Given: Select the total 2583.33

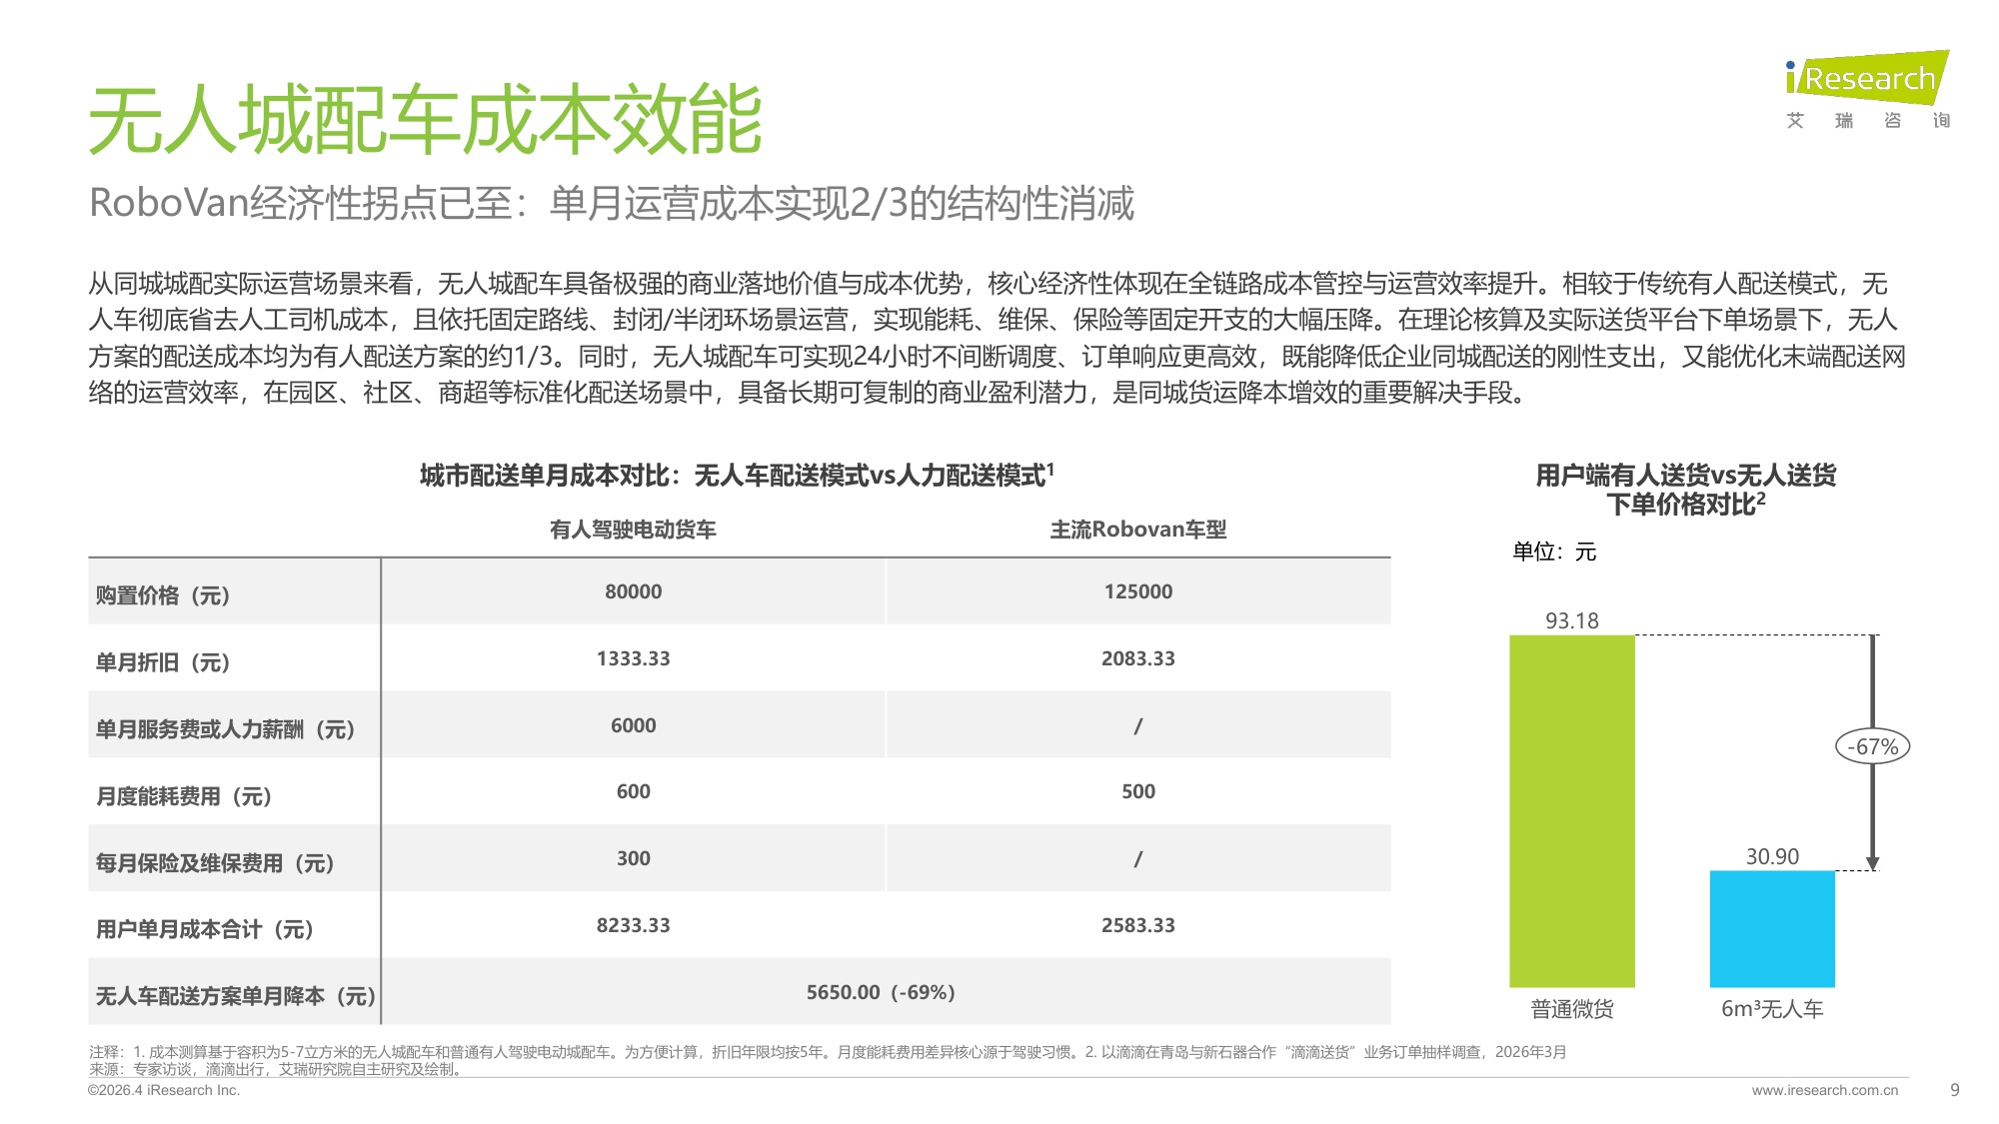Looking at the screenshot, I should [1138, 925].
